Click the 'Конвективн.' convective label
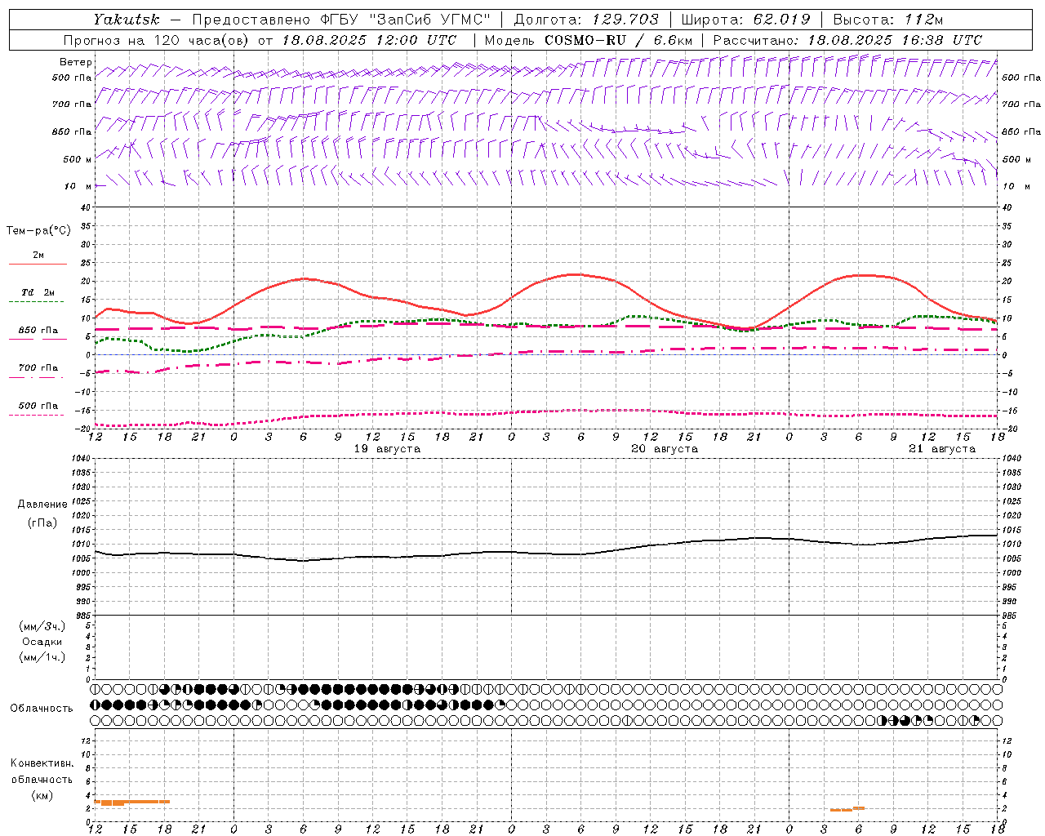 [42, 763]
